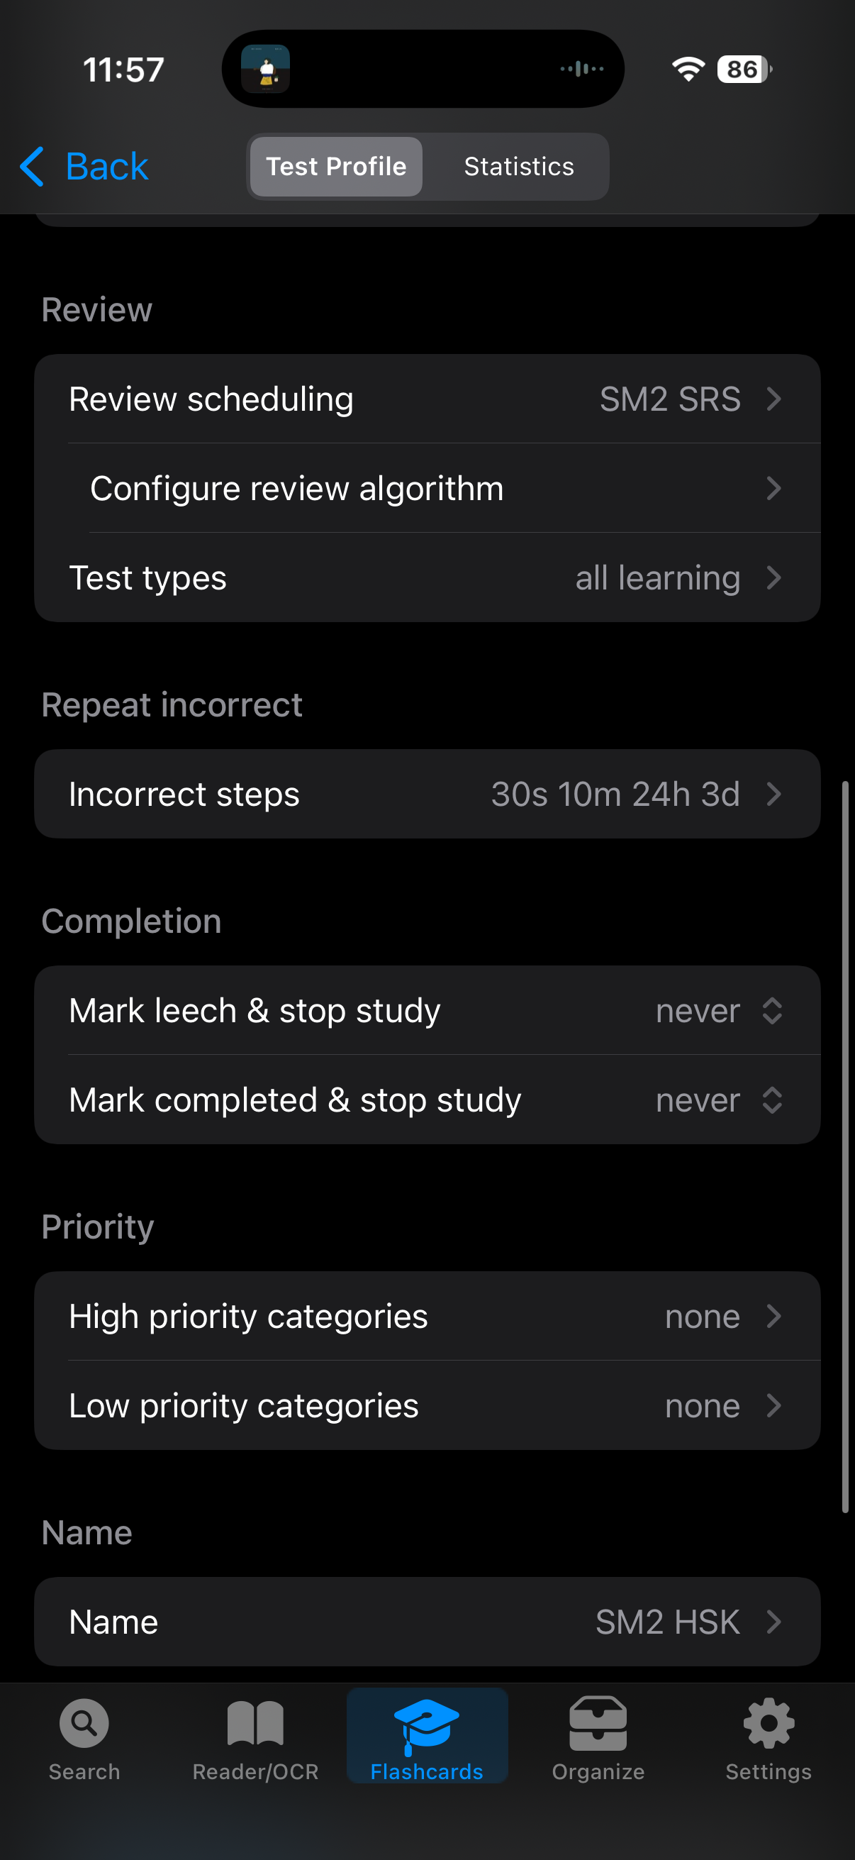855x1860 pixels.
Task: Click the vertical scroll indicator
Action: point(844,1146)
